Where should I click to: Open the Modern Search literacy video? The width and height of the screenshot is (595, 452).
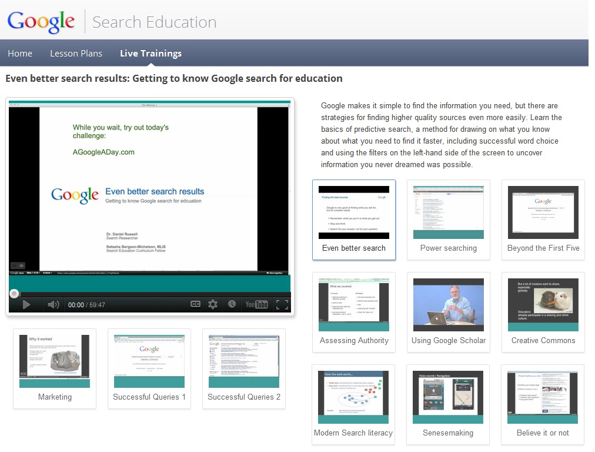[353, 404]
